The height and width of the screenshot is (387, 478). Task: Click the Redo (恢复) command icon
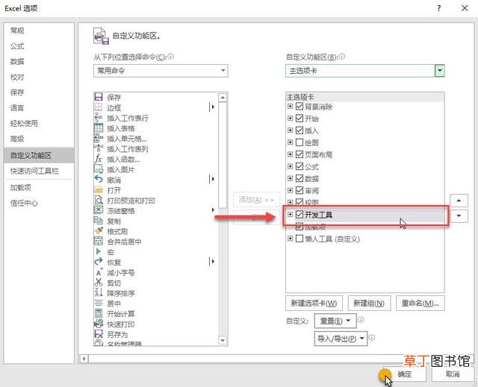coord(99,262)
